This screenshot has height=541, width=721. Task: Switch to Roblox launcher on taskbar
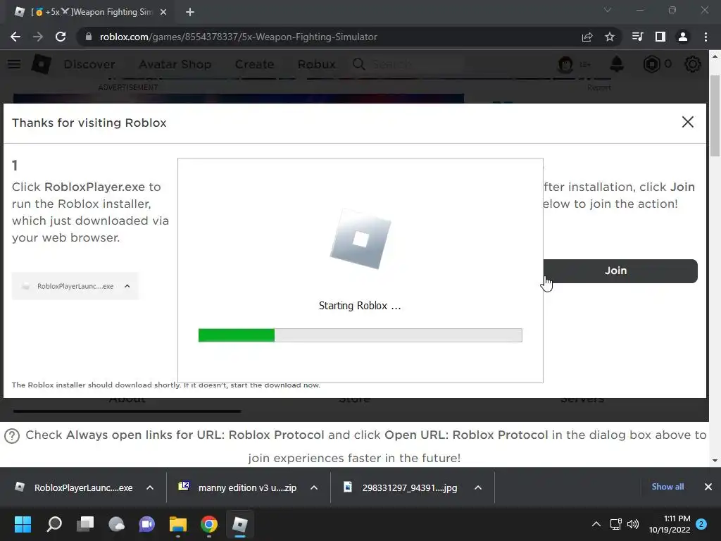click(239, 524)
